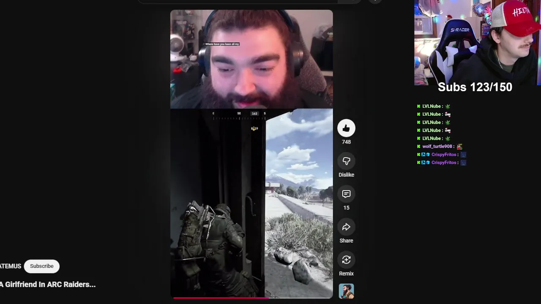This screenshot has height=304, width=541.
Task: Click the first LVLNube chat username
Action: [432, 106]
